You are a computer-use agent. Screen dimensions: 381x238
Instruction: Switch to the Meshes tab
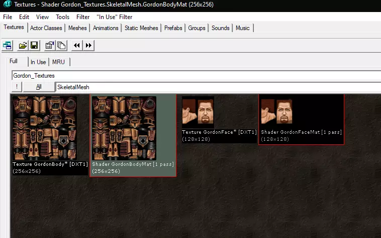(x=77, y=28)
